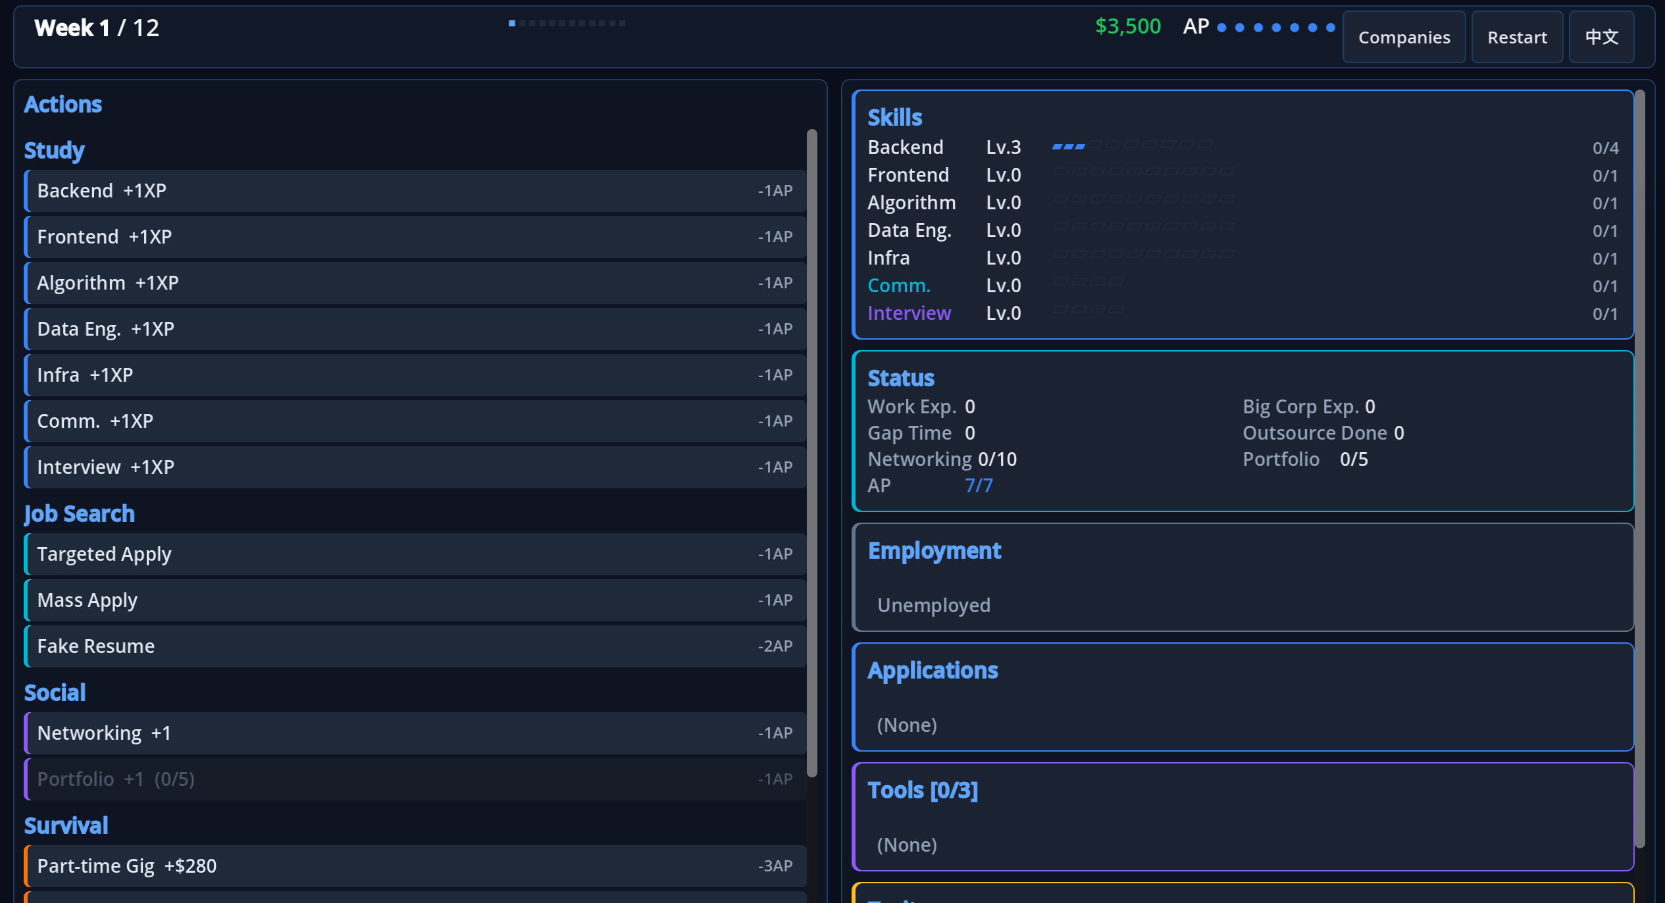Click Mass Apply action
Viewport: 1665px width, 903px height.
click(415, 600)
